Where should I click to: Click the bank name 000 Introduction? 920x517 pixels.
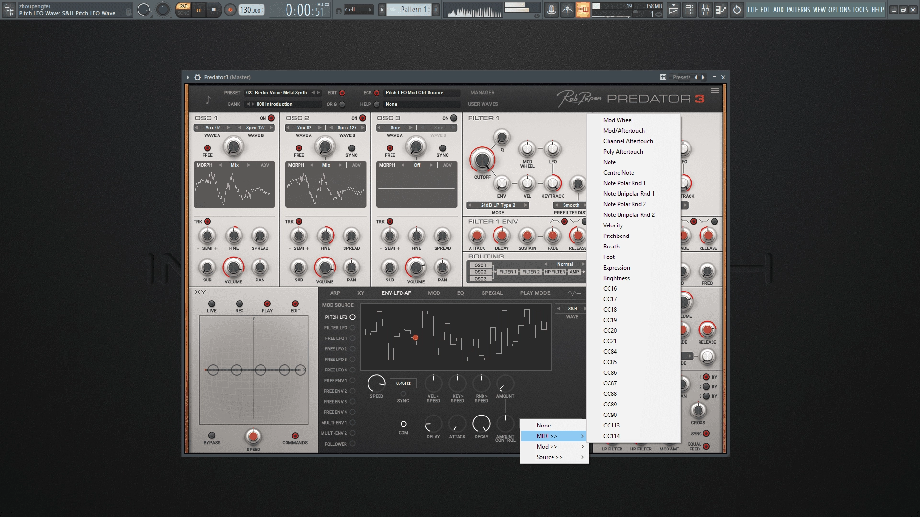[275, 104]
